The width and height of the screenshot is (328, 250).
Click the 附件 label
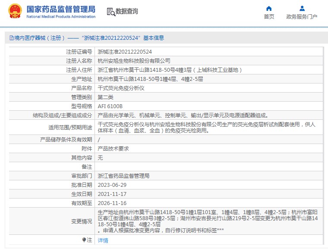tap(87, 149)
